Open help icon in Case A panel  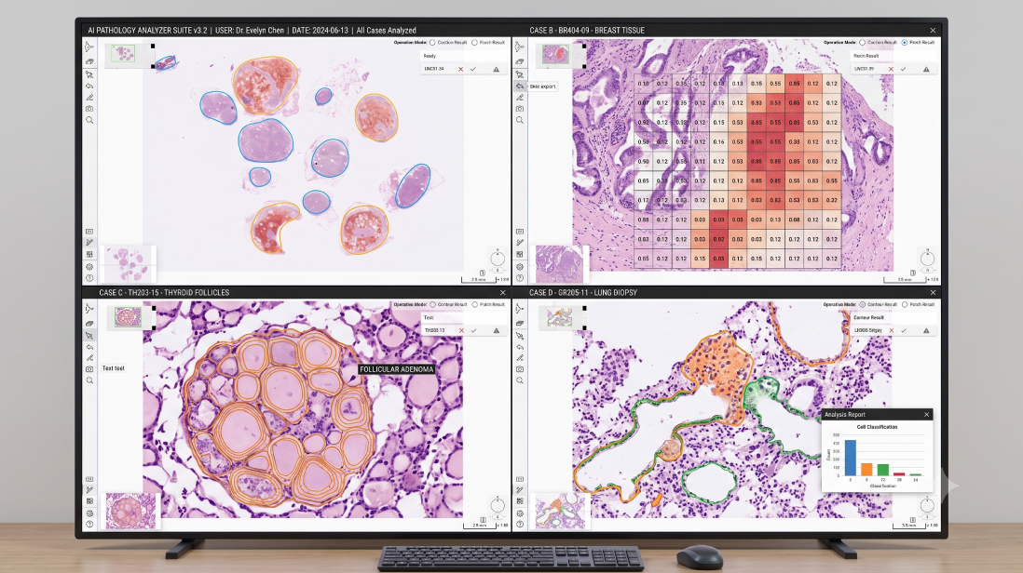pyautogui.click(x=89, y=278)
